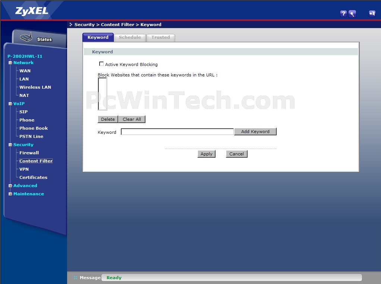Click the Ready status message
381x284 pixels.
click(x=114, y=277)
